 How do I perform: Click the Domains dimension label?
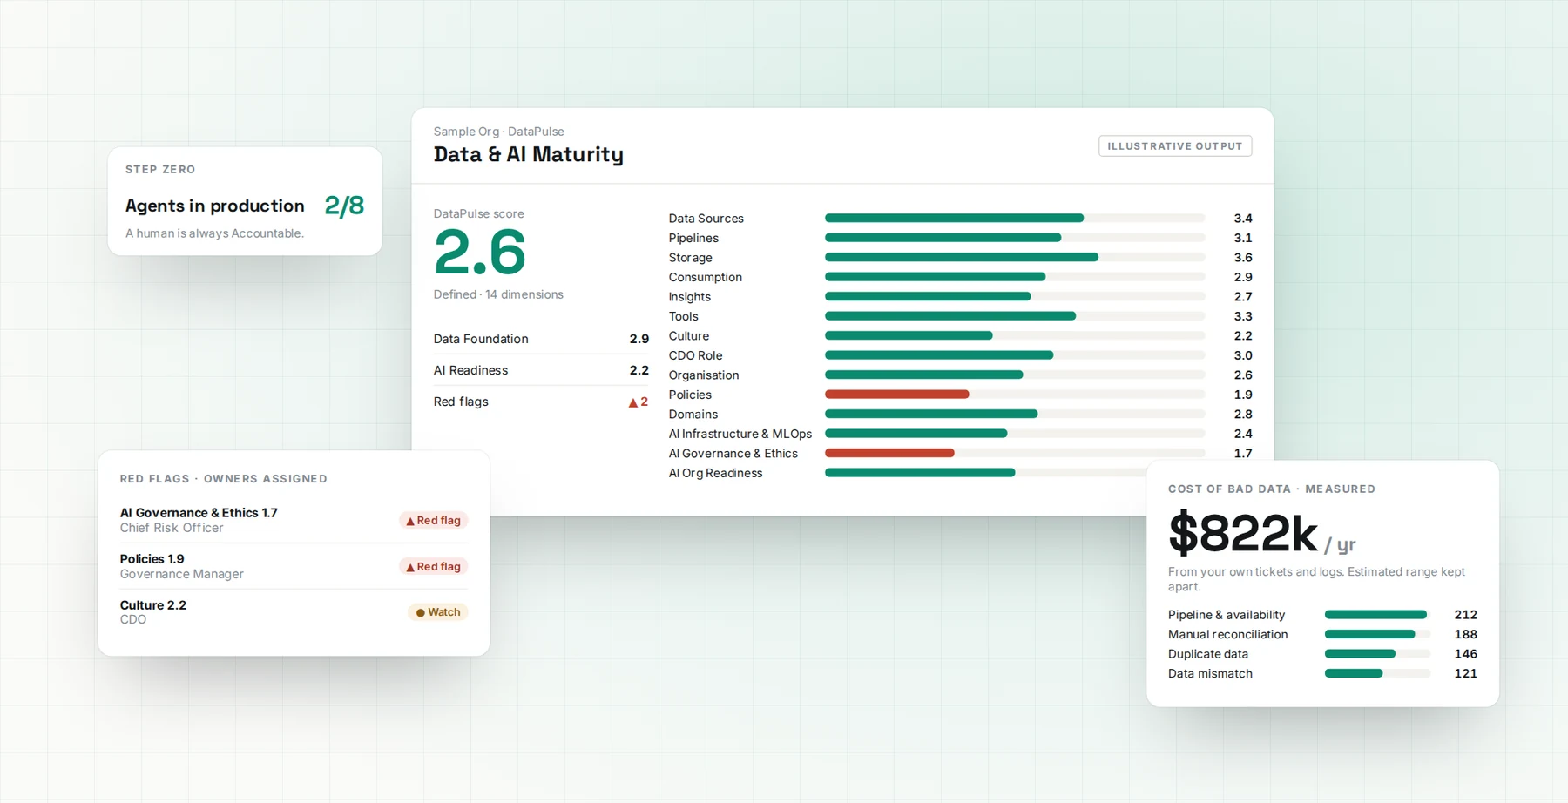(x=693, y=415)
